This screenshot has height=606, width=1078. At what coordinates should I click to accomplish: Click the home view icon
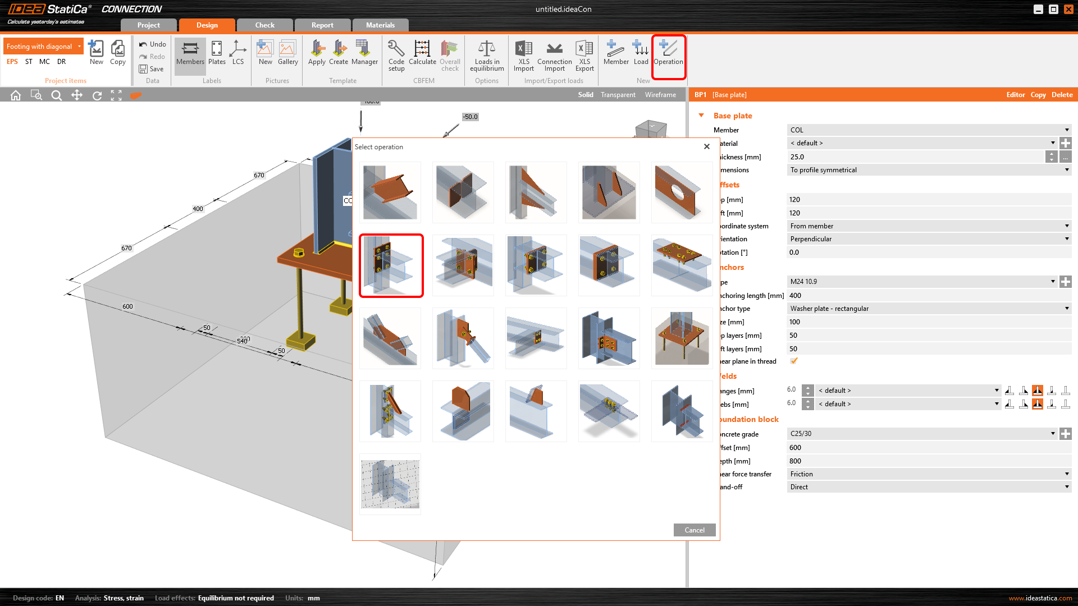coord(16,95)
